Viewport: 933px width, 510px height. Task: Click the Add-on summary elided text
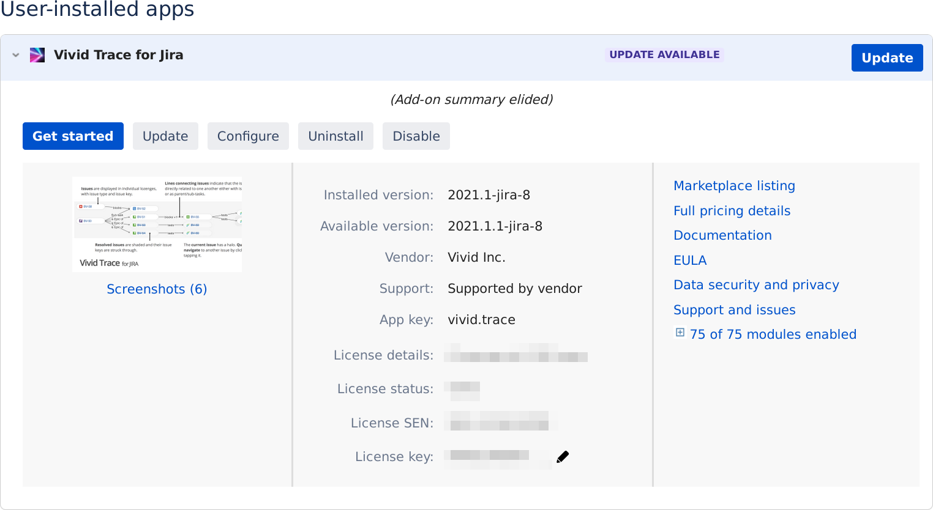(x=471, y=99)
